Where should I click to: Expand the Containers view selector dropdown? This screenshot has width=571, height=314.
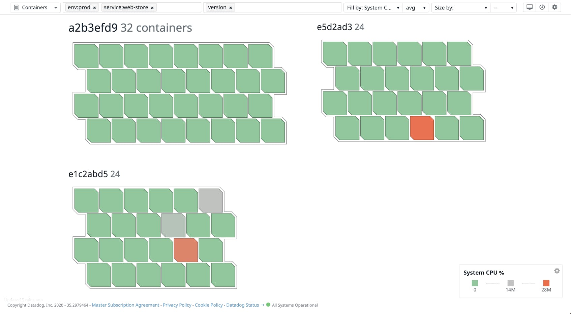[55, 7]
